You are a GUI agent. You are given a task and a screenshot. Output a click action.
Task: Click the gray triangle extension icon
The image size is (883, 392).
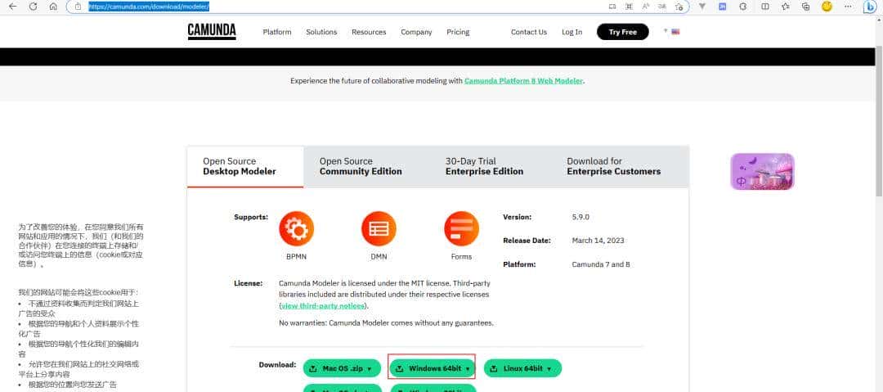point(702,7)
